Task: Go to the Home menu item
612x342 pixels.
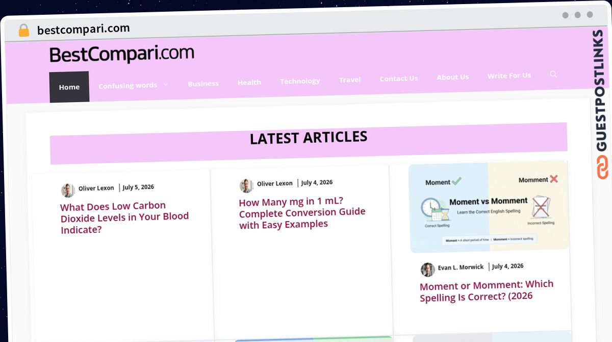Action: pos(69,87)
